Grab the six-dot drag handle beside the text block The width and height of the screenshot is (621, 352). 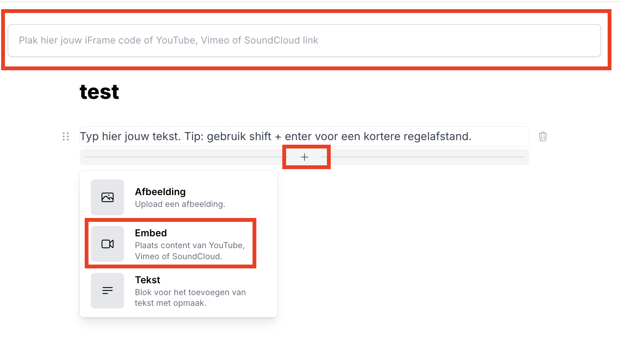click(66, 136)
